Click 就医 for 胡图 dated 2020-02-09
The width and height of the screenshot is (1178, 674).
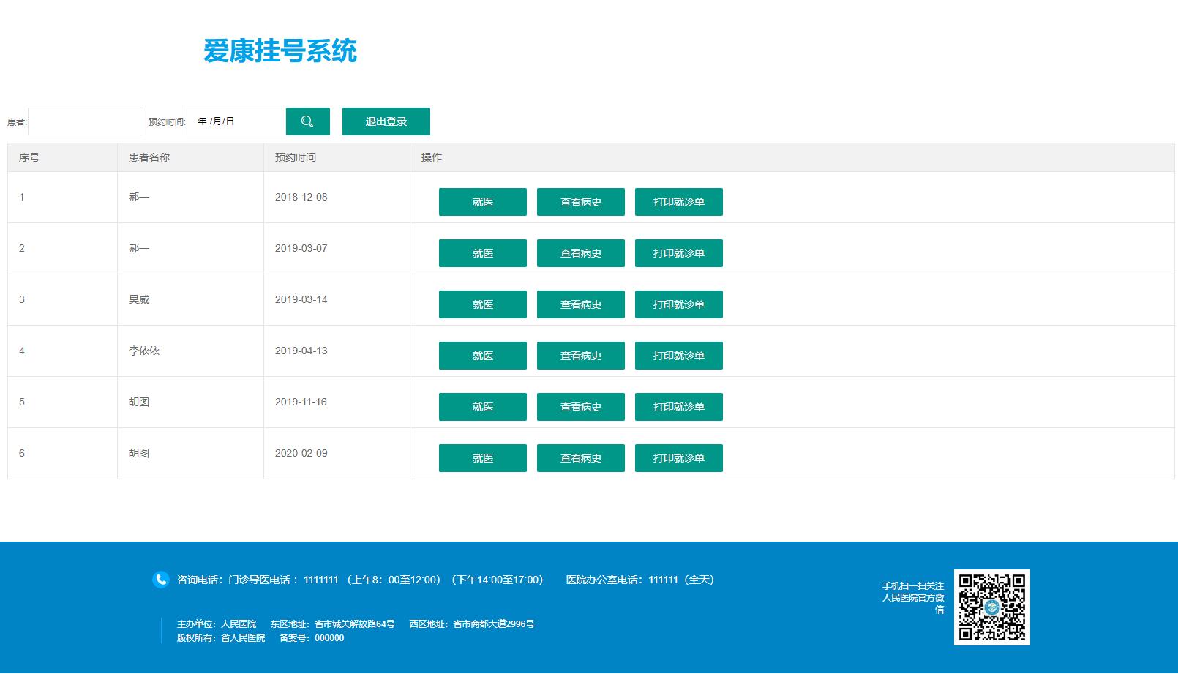pos(482,457)
